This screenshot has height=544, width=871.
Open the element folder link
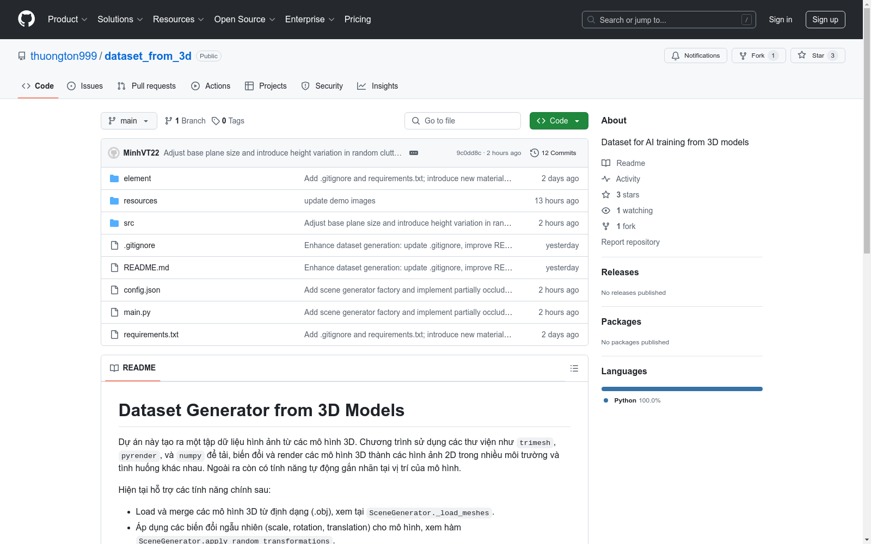[x=137, y=178]
